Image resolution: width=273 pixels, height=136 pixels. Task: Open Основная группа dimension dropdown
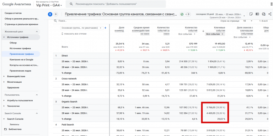[x=82, y=28]
